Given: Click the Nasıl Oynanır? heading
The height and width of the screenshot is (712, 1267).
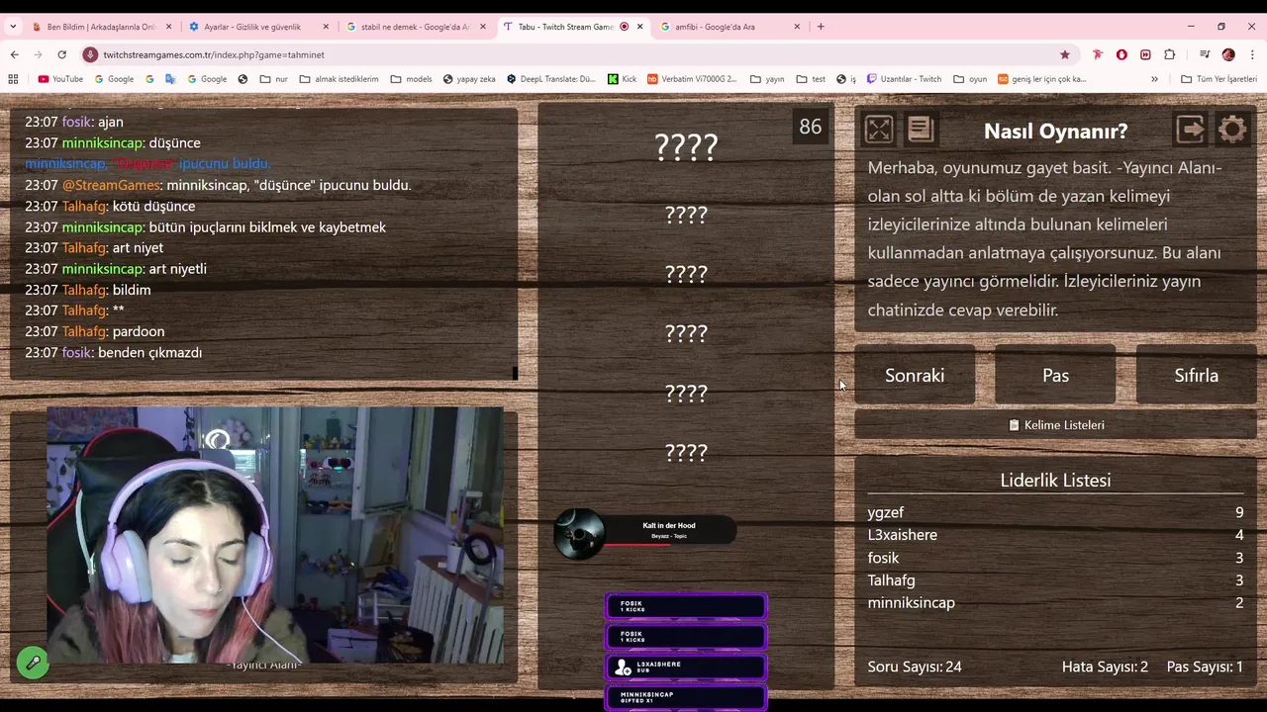Looking at the screenshot, I should tap(1055, 131).
